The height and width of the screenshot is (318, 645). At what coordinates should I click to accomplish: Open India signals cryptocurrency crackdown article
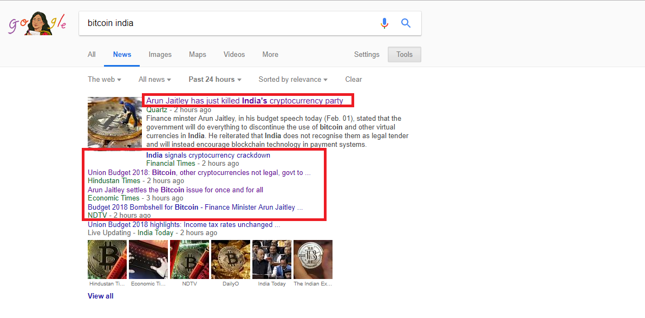(x=208, y=155)
